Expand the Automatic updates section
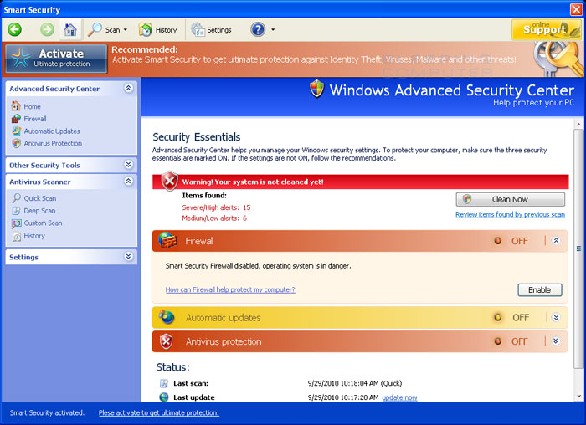The width and height of the screenshot is (586, 425). pyautogui.click(x=556, y=317)
